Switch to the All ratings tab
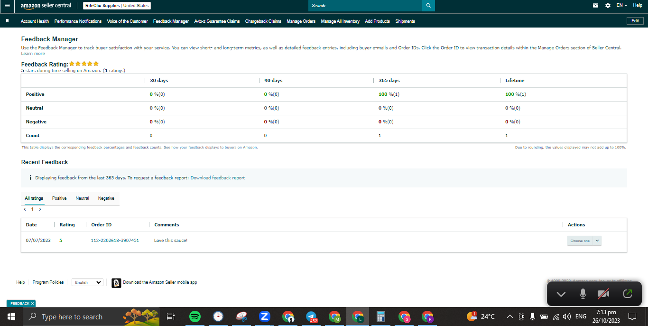 click(x=34, y=198)
